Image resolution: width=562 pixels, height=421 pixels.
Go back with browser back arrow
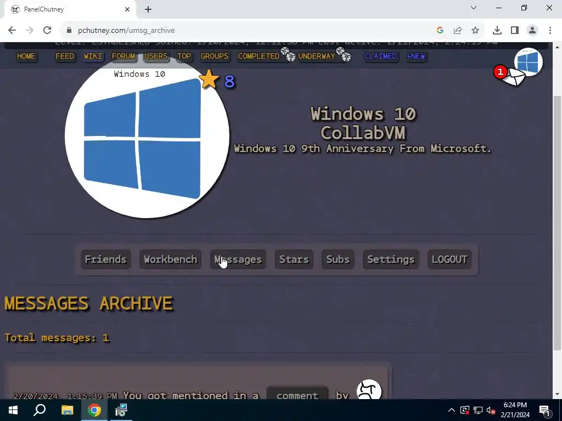click(12, 31)
